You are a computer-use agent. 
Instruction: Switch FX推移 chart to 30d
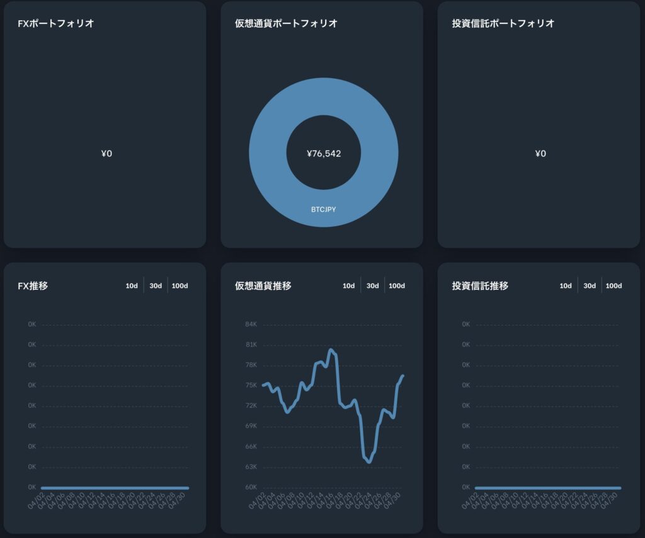pyautogui.click(x=156, y=286)
